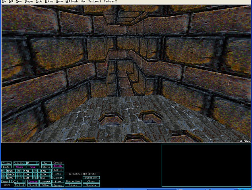This screenshot has width=252, height=190.
Task: Click the To End button
Action: click(x=19, y=185)
